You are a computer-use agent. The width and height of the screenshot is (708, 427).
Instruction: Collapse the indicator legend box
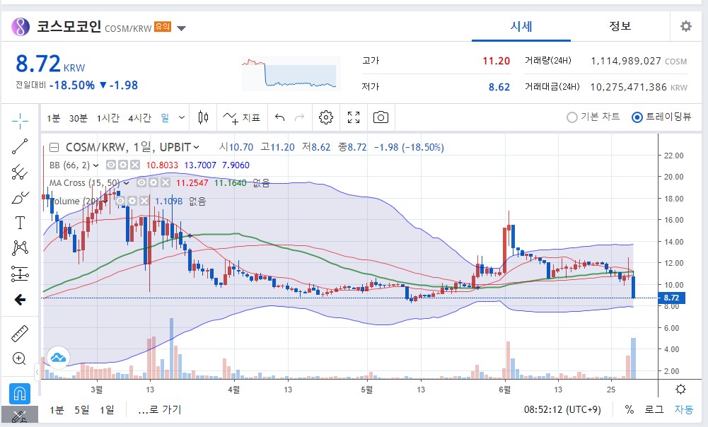pyautogui.click(x=54, y=147)
